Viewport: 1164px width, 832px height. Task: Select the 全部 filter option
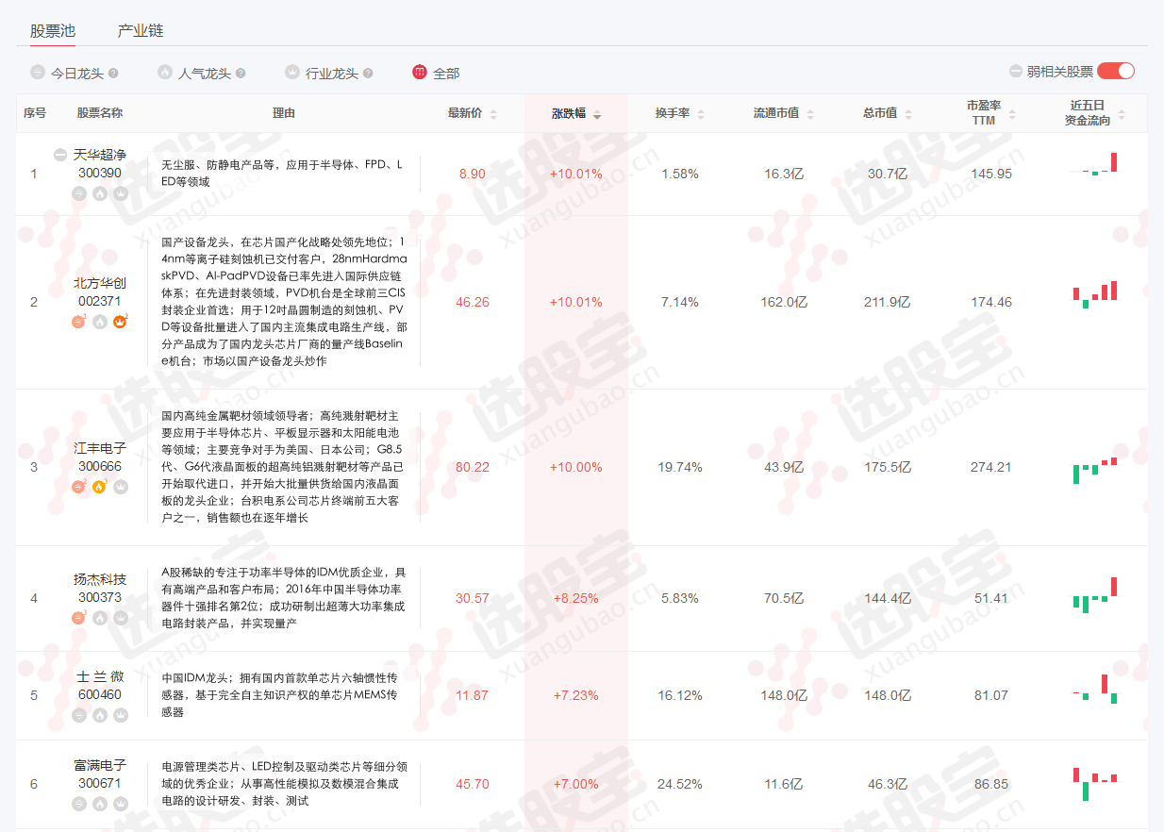[x=446, y=73]
